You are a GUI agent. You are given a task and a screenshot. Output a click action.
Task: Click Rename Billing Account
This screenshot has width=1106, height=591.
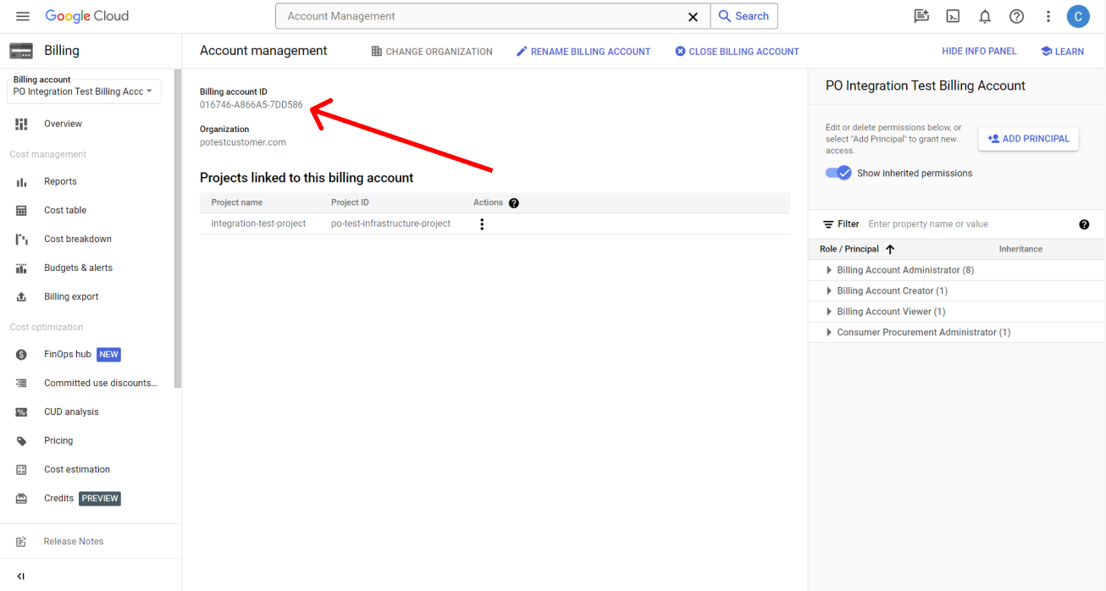pyautogui.click(x=583, y=52)
